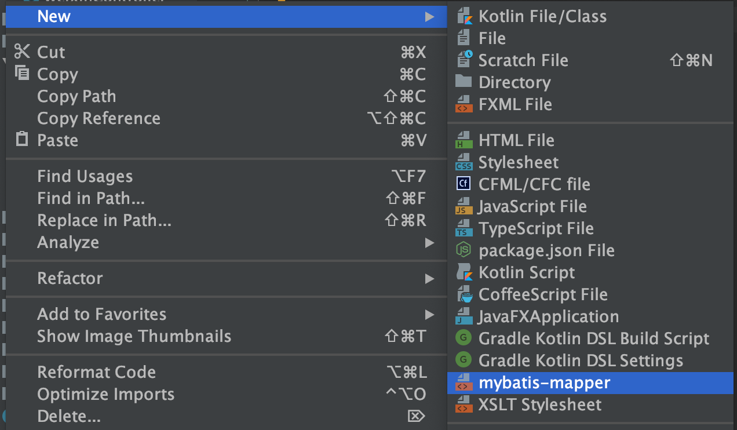Open the Add to Favorites submenu arrow
This screenshot has width=737, height=430.
point(429,314)
